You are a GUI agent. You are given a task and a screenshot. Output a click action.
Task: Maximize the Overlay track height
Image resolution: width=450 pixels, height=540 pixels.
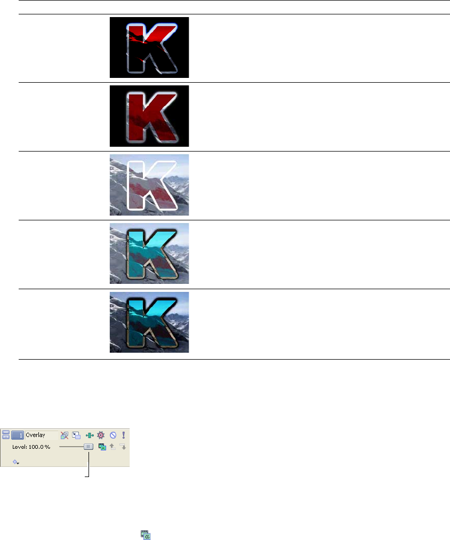pos(6,437)
